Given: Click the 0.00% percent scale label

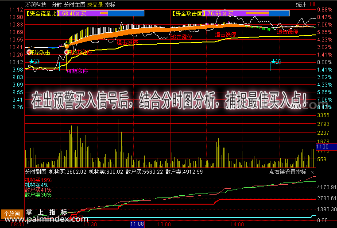Looking at the screenshot, I should tap(325, 62).
